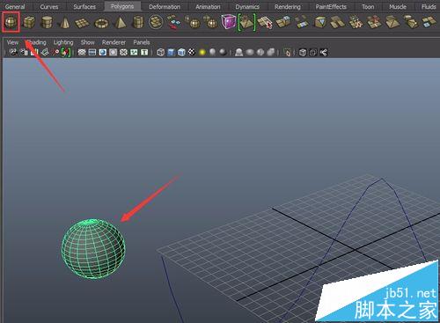Image resolution: width=440 pixels, height=323 pixels.
Task: Click the image plane icon in panel toolbar
Action: pos(45,52)
